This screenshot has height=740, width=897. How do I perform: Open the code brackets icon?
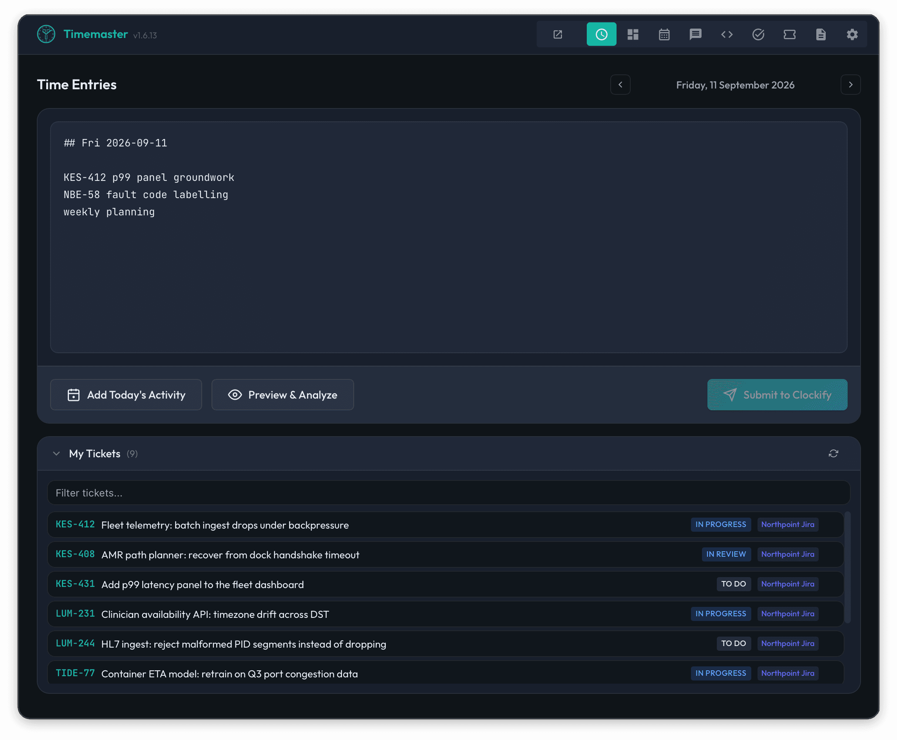(x=727, y=34)
